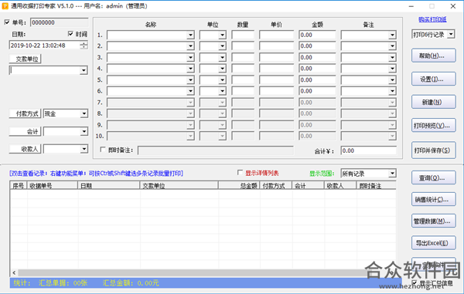
Task: Click the 数量 field in row 1
Action: pos(243,35)
